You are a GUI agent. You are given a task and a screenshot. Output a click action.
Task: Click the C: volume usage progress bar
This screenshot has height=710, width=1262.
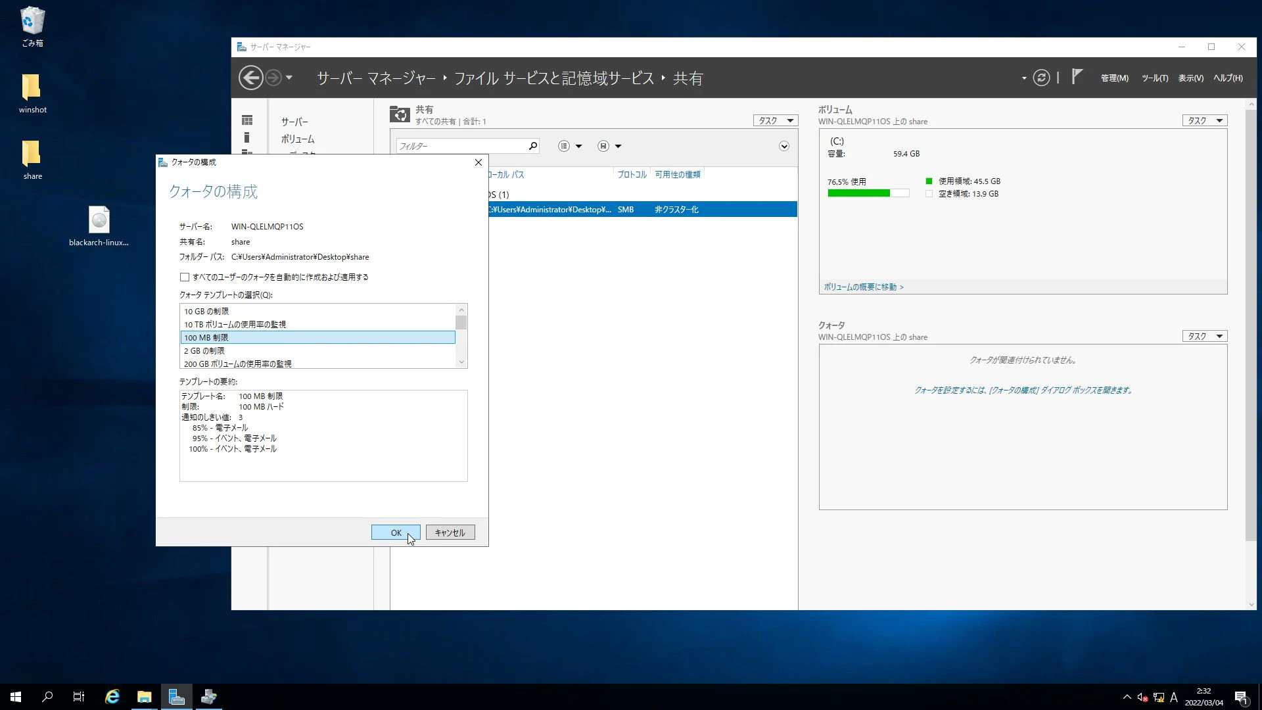click(868, 193)
